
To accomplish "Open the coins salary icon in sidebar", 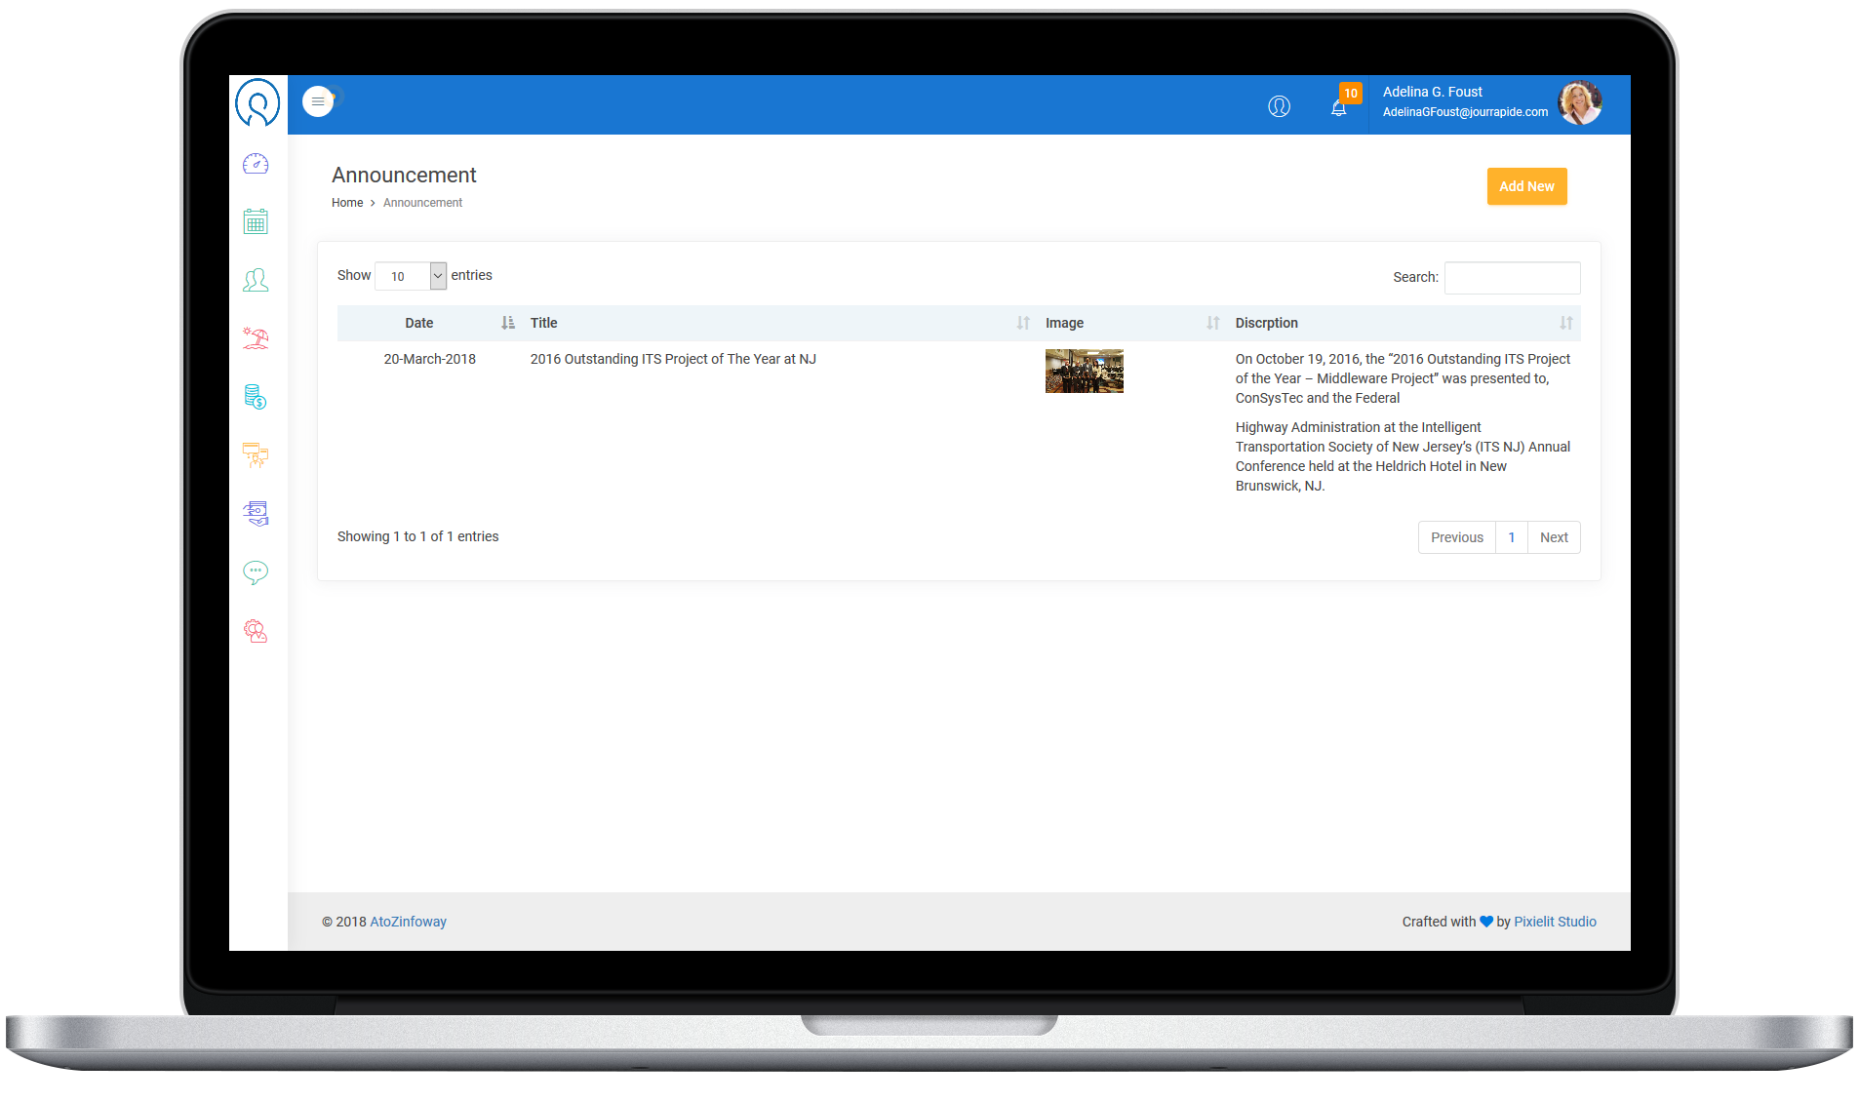I will pos(256,397).
